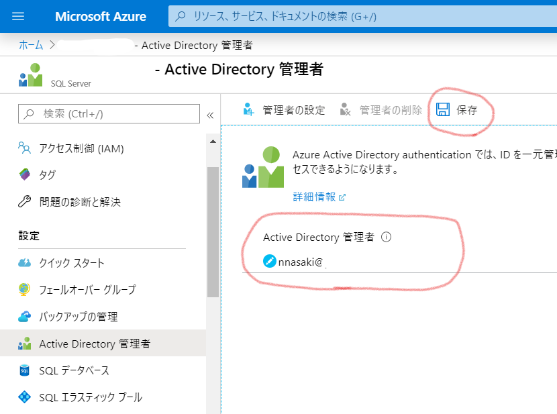Screen dimensions: 557x414
Task: Click the IAM people icon
Action: [24, 148]
